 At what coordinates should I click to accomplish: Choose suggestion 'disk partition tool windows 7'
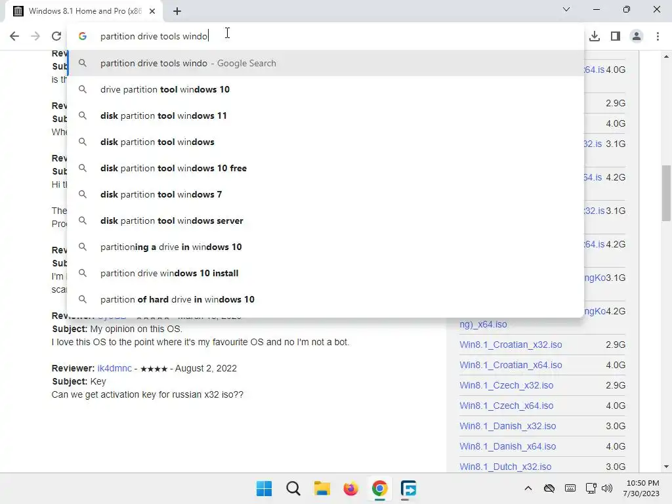[x=325, y=194]
